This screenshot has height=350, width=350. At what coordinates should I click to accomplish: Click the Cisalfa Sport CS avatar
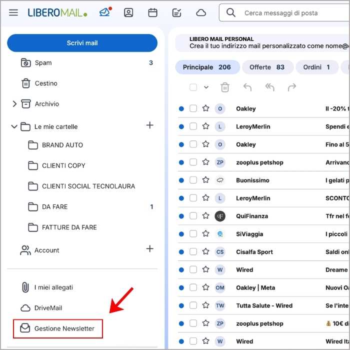[x=220, y=252]
